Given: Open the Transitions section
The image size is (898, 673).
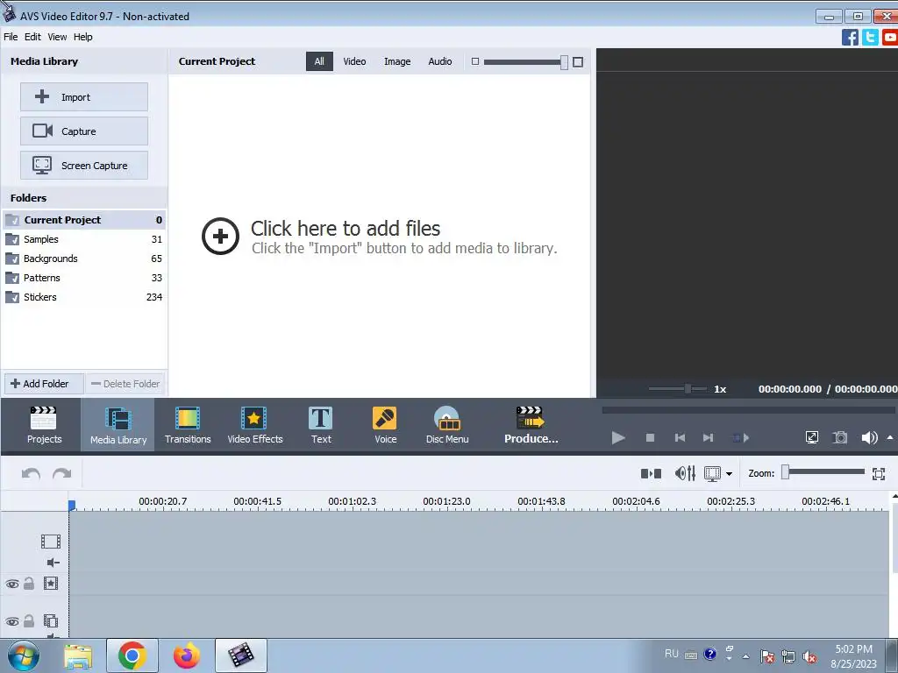Looking at the screenshot, I should click(x=188, y=425).
